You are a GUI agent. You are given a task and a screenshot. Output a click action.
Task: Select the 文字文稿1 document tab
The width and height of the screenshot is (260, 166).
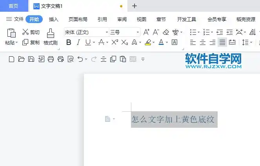[x=78, y=6]
